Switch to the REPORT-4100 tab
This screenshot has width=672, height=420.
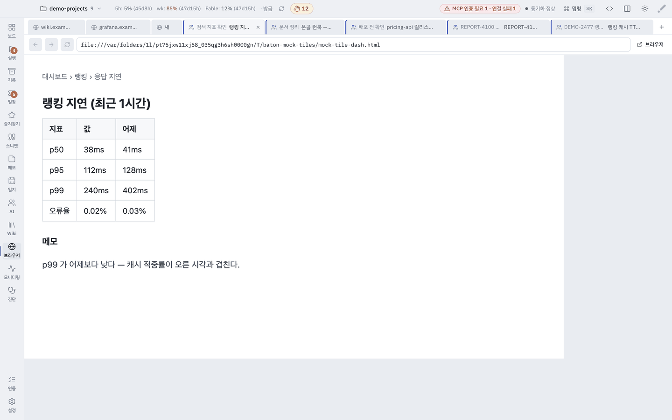[499, 27]
